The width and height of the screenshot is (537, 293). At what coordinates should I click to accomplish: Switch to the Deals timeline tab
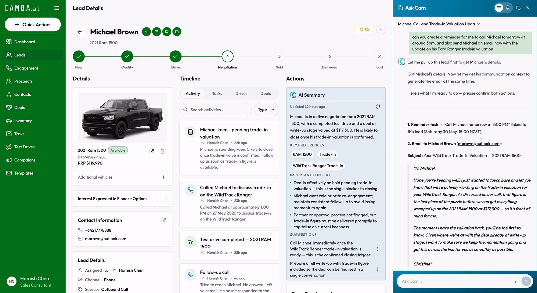coord(265,94)
